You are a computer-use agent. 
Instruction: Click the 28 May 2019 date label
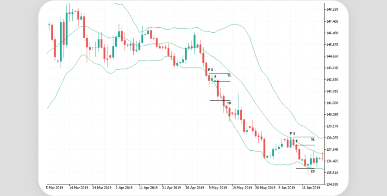[x=264, y=188]
